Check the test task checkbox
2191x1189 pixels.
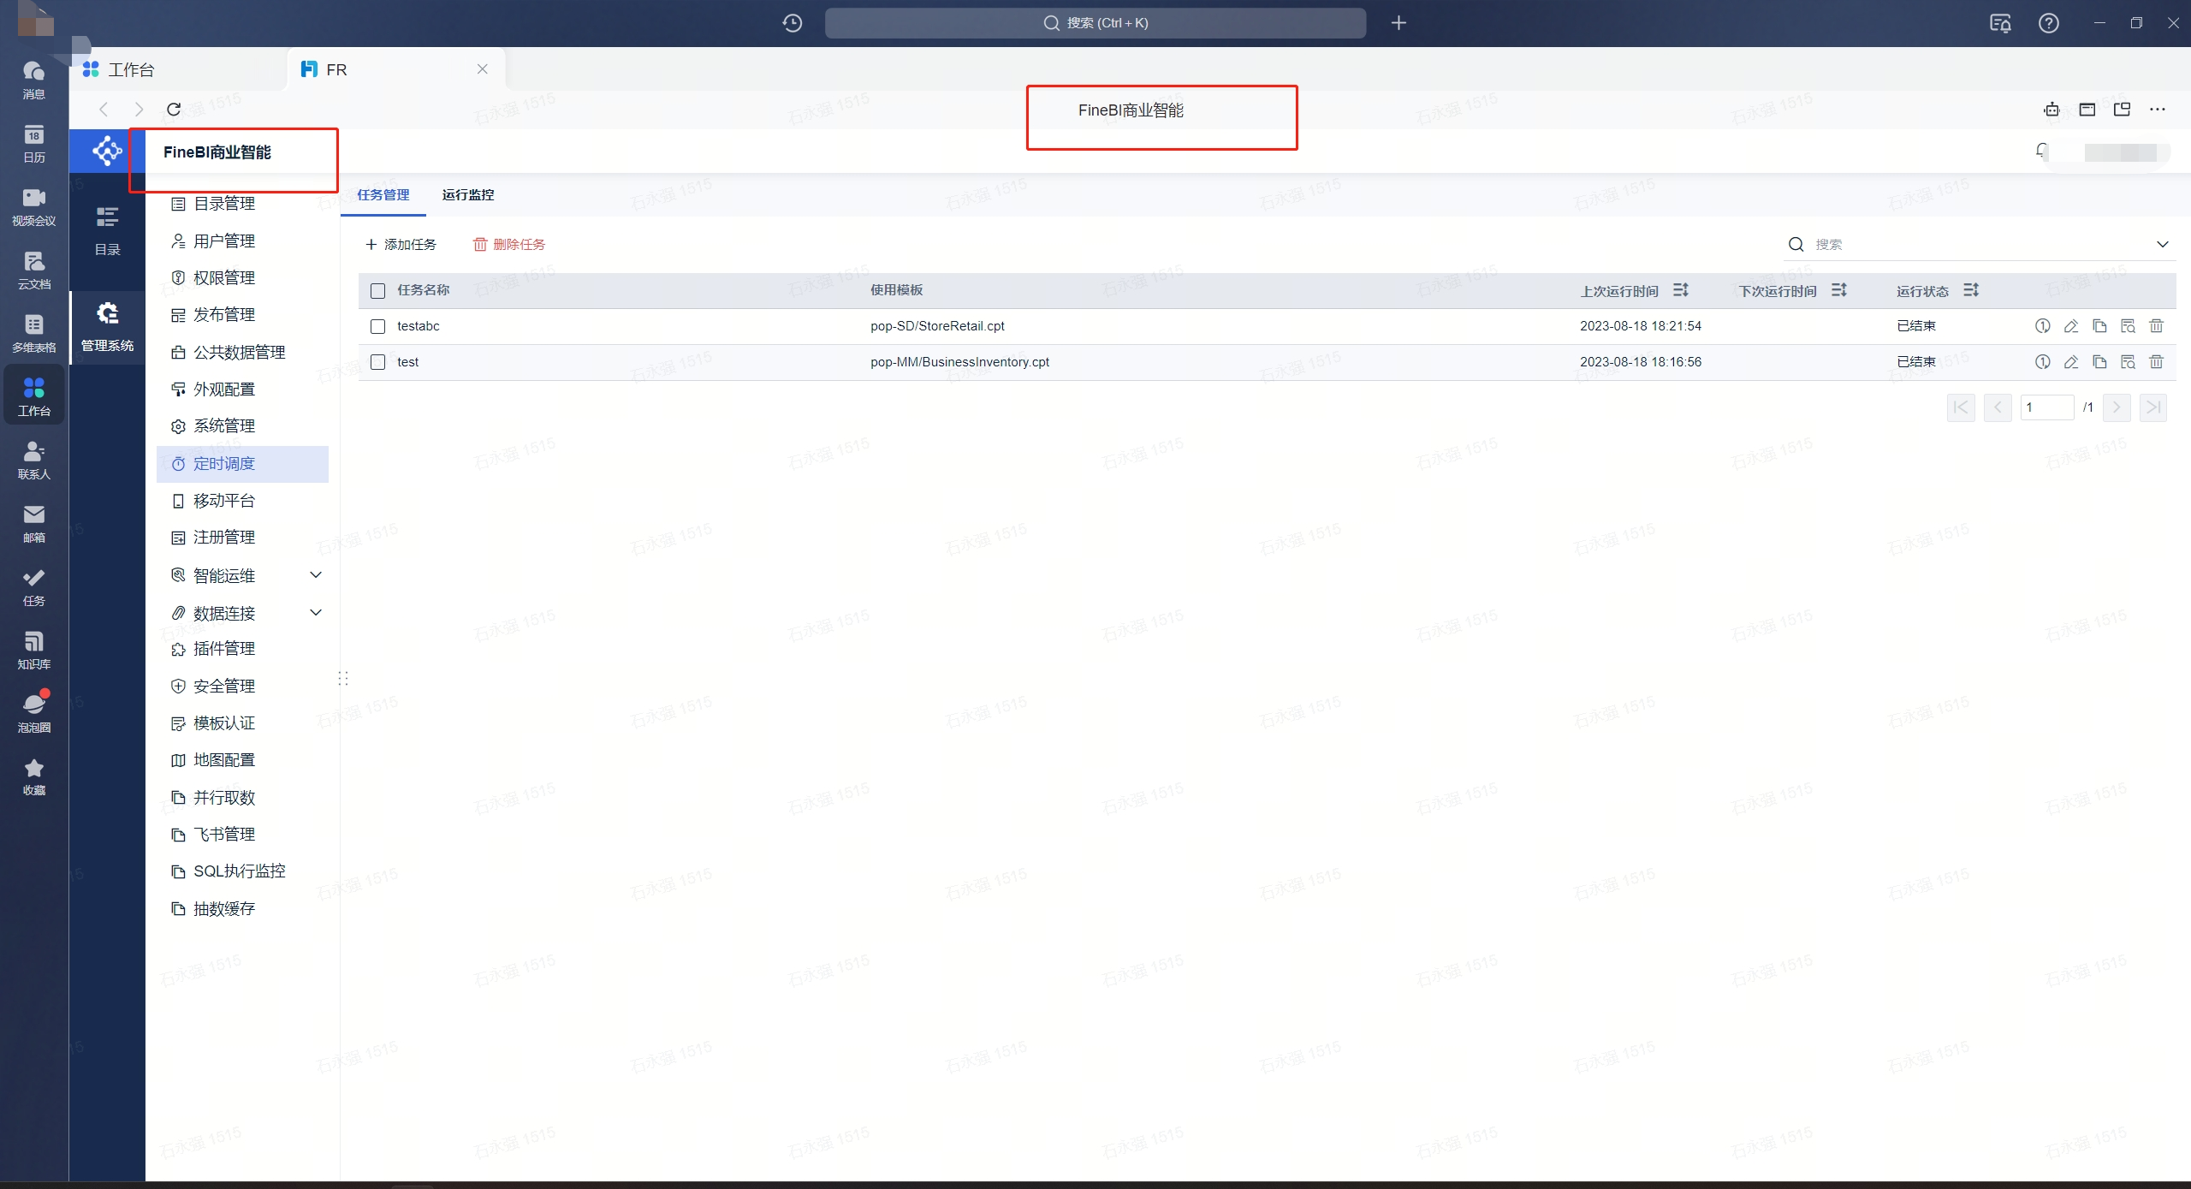377,362
